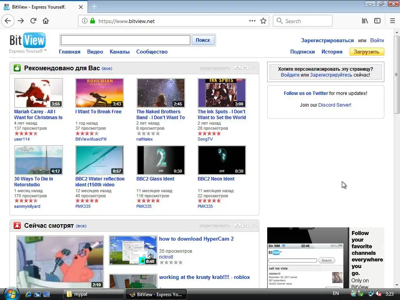Move Now Watching section up arrow
Screen dimensions: 400x300
[x=237, y=225]
